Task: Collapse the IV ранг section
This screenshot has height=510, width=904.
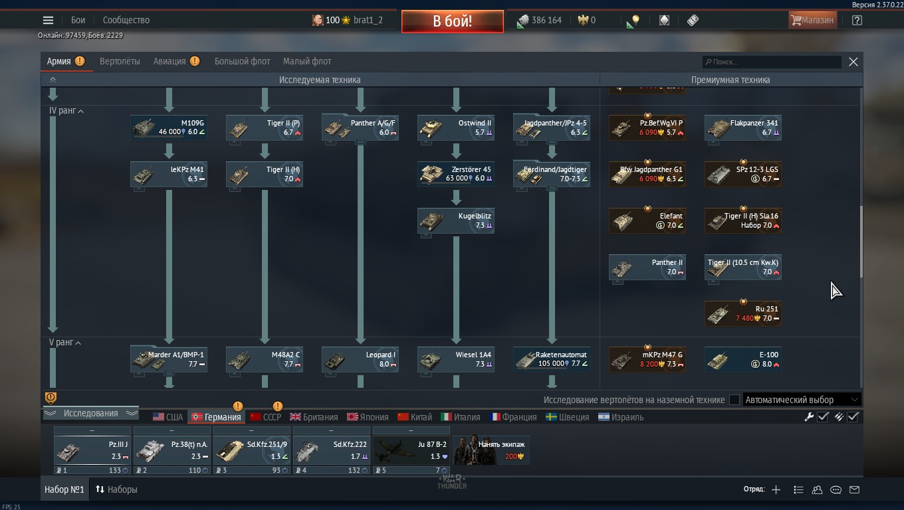Action: 66,111
